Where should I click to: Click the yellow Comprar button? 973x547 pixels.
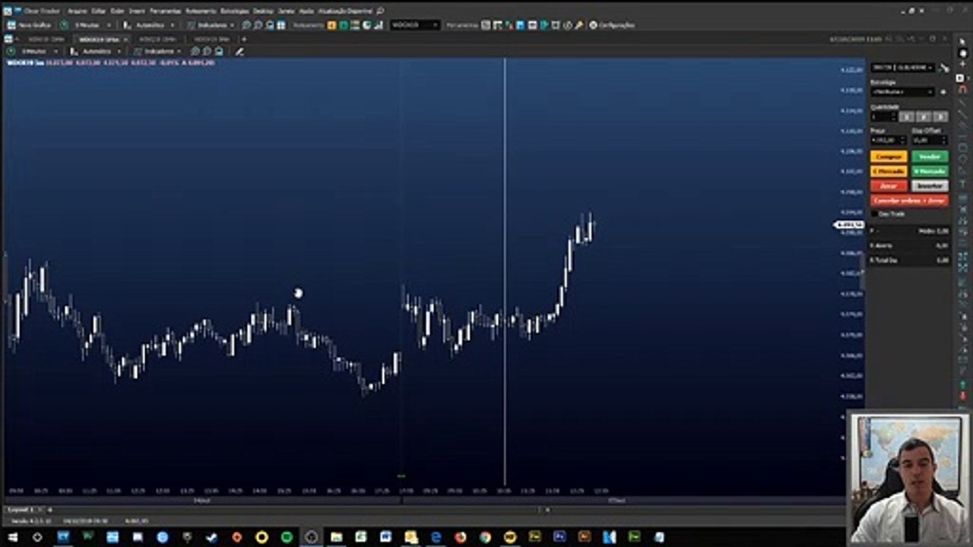point(889,157)
